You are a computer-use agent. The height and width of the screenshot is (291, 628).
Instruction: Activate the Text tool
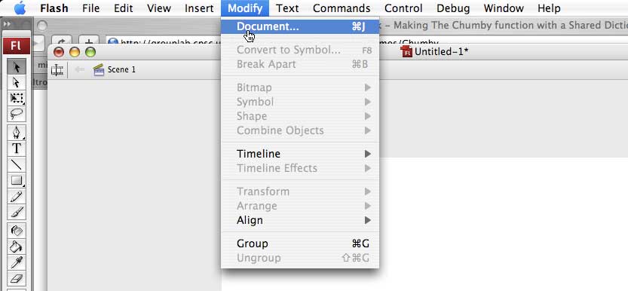coord(17,149)
